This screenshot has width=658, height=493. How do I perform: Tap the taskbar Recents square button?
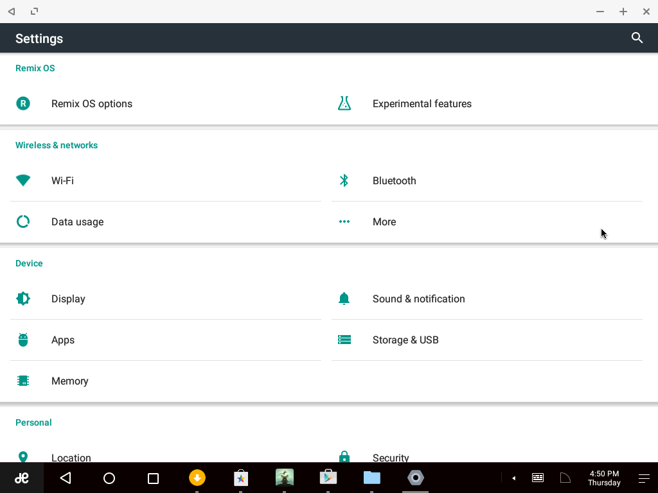click(x=153, y=478)
